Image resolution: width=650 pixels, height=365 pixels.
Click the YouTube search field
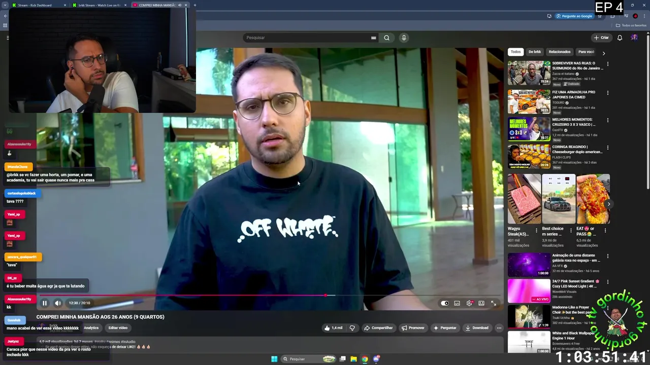307,38
